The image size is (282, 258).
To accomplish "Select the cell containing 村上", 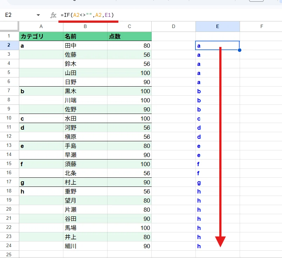I will point(85,182).
